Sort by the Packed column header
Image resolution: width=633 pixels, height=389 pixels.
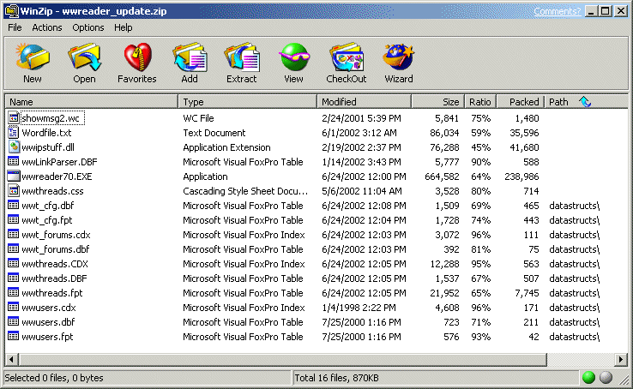tap(520, 102)
